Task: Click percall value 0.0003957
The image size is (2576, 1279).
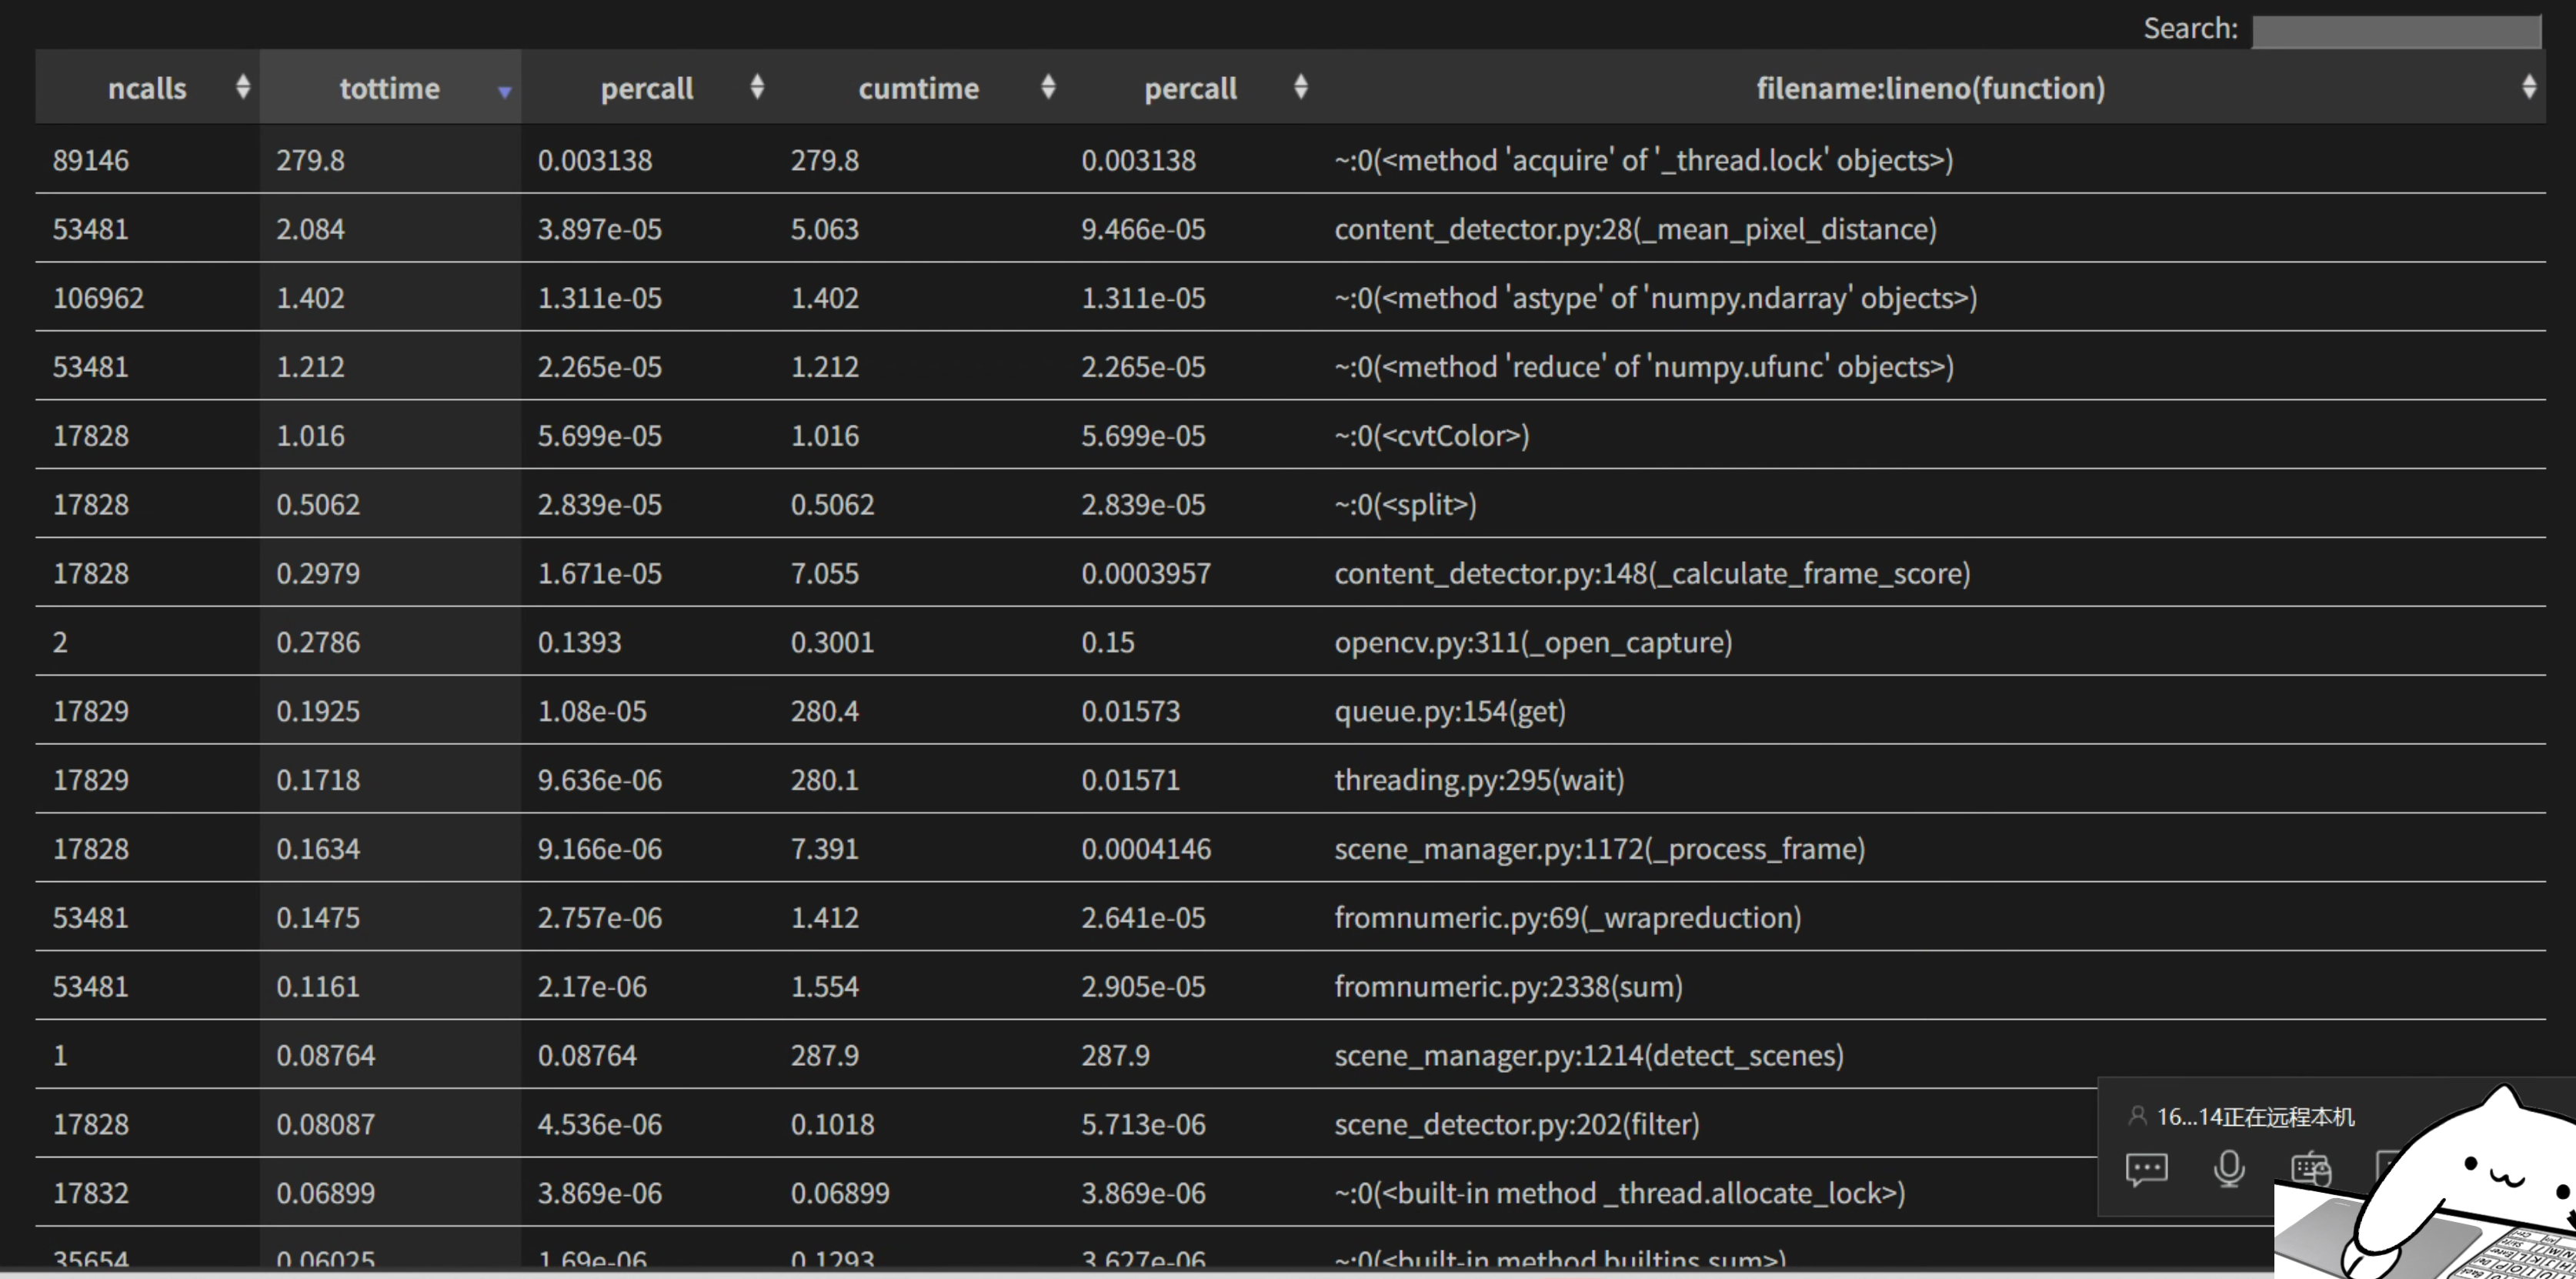Action: coord(1145,574)
